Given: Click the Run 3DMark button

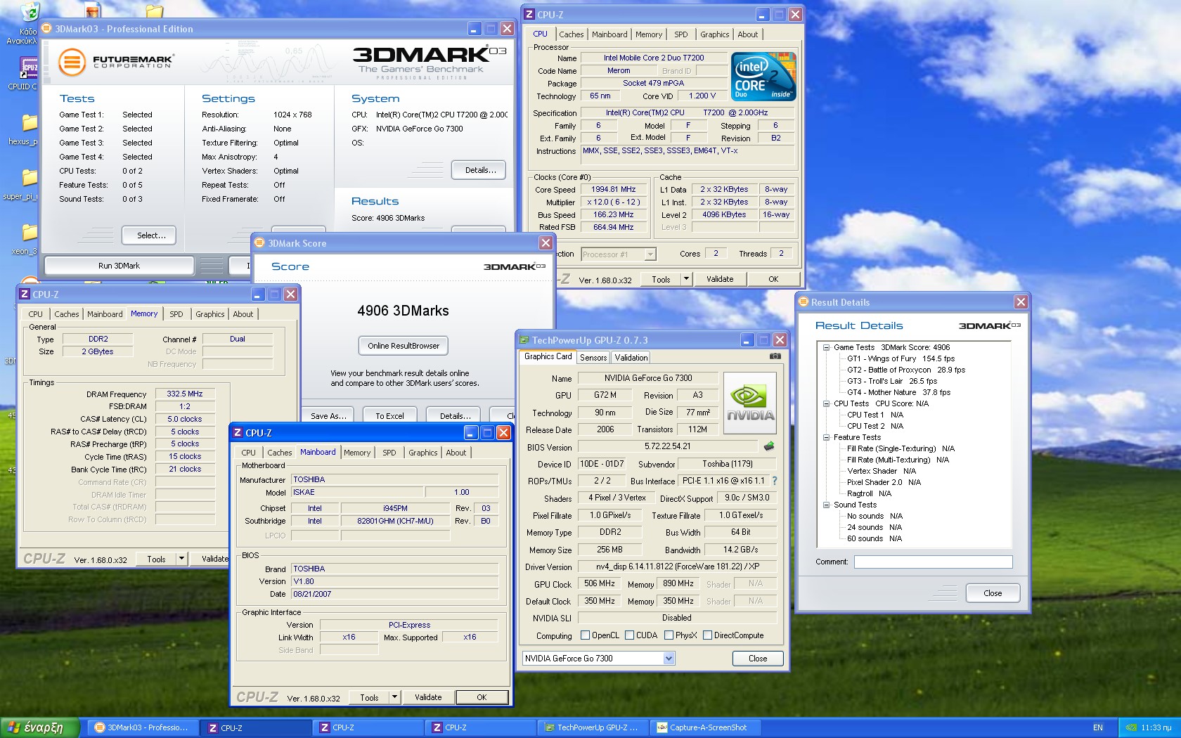Looking at the screenshot, I should click(119, 266).
